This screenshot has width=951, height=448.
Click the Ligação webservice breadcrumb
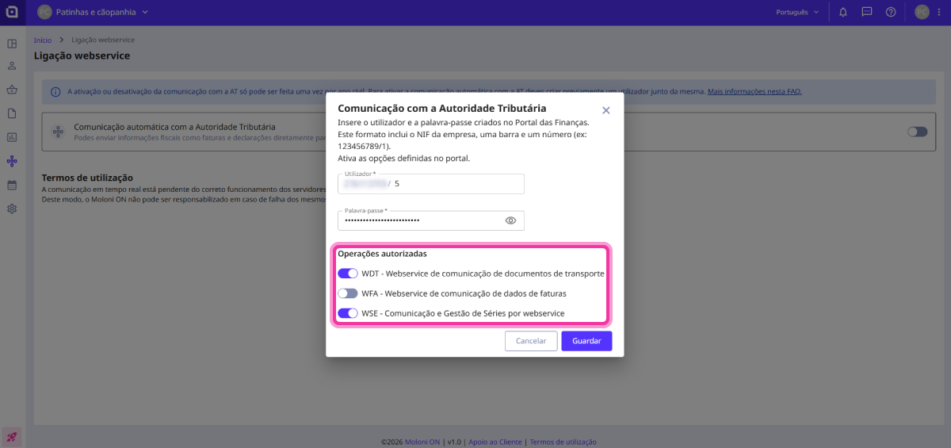pos(103,40)
